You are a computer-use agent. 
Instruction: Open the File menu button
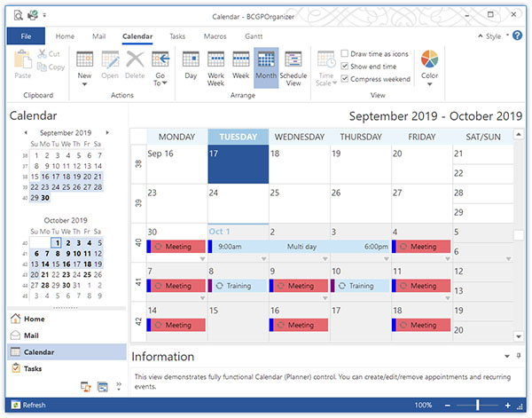click(x=26, y=36)
